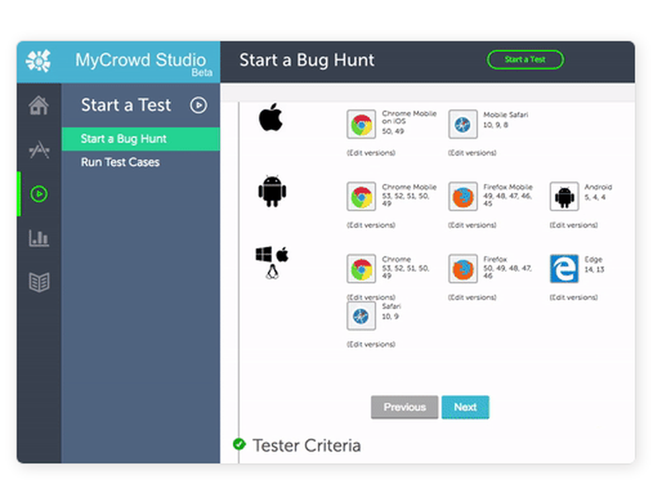Click the Linux penguin platform icon
This screenshot has width=662, height=493.
click(x=272, y=272)
